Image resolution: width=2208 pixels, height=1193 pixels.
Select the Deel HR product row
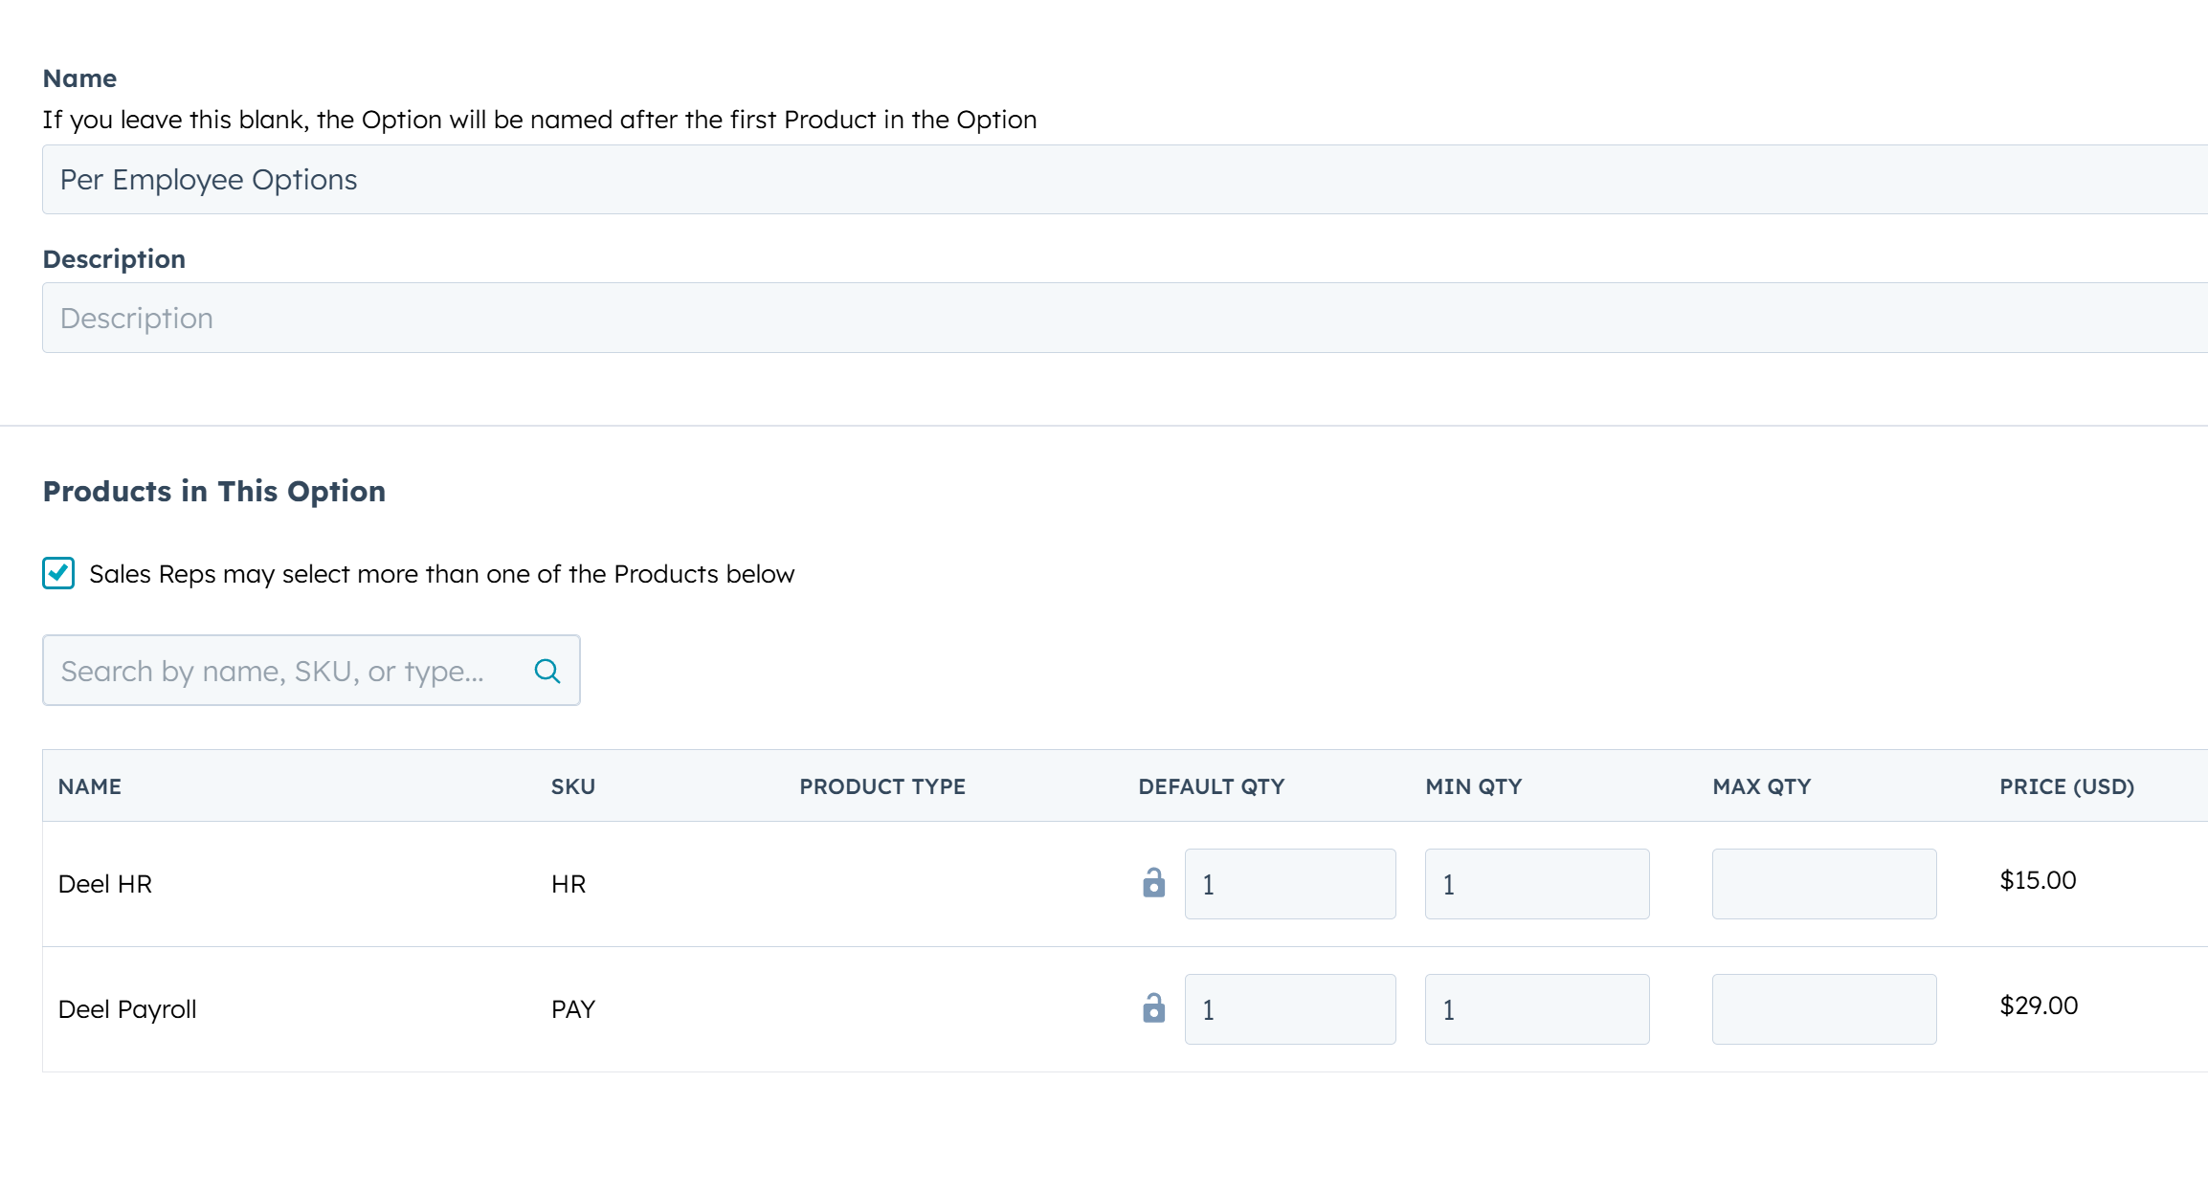(106, 883)
